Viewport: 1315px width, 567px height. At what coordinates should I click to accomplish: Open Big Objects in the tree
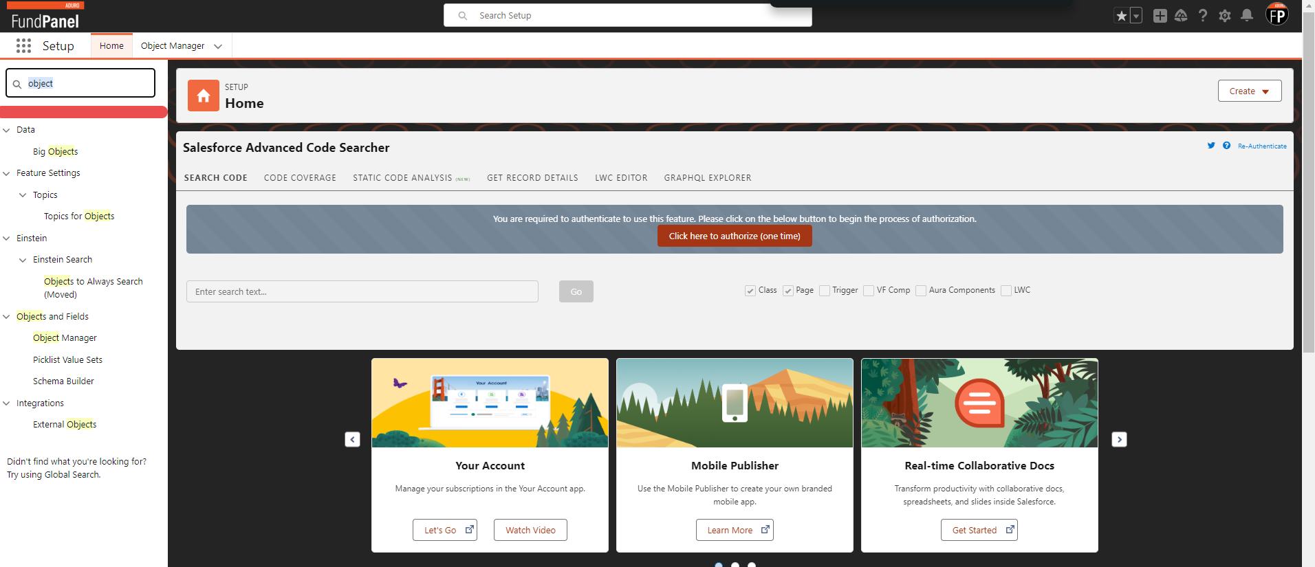coord(55,151)
